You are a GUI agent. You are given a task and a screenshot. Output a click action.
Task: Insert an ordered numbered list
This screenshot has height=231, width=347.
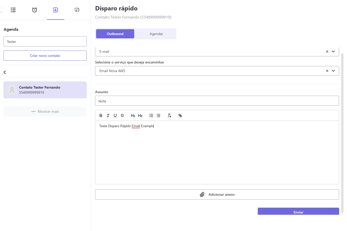[151, 115]
